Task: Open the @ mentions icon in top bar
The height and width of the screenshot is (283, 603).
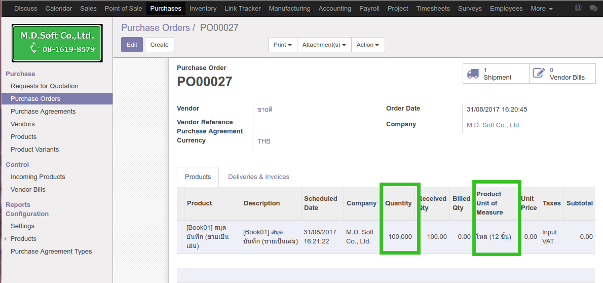Action: coord(578,8)
